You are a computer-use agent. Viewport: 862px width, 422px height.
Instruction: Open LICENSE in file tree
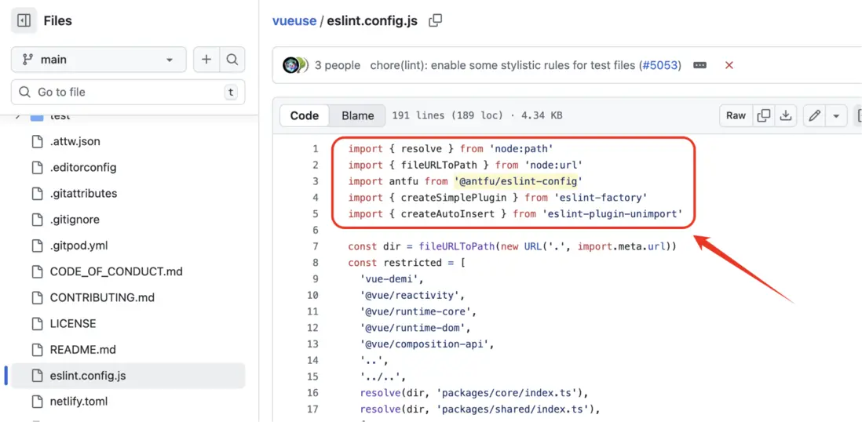(x=72, y=324)
